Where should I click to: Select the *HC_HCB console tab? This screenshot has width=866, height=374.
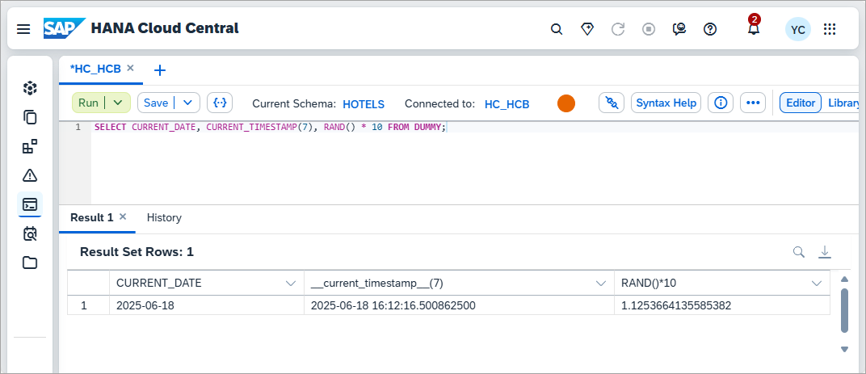(95, 69)
